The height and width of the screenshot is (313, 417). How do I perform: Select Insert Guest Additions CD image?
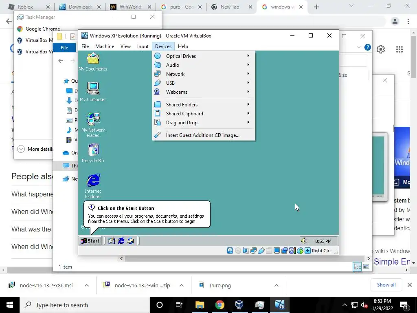click(x=204, y=135)
